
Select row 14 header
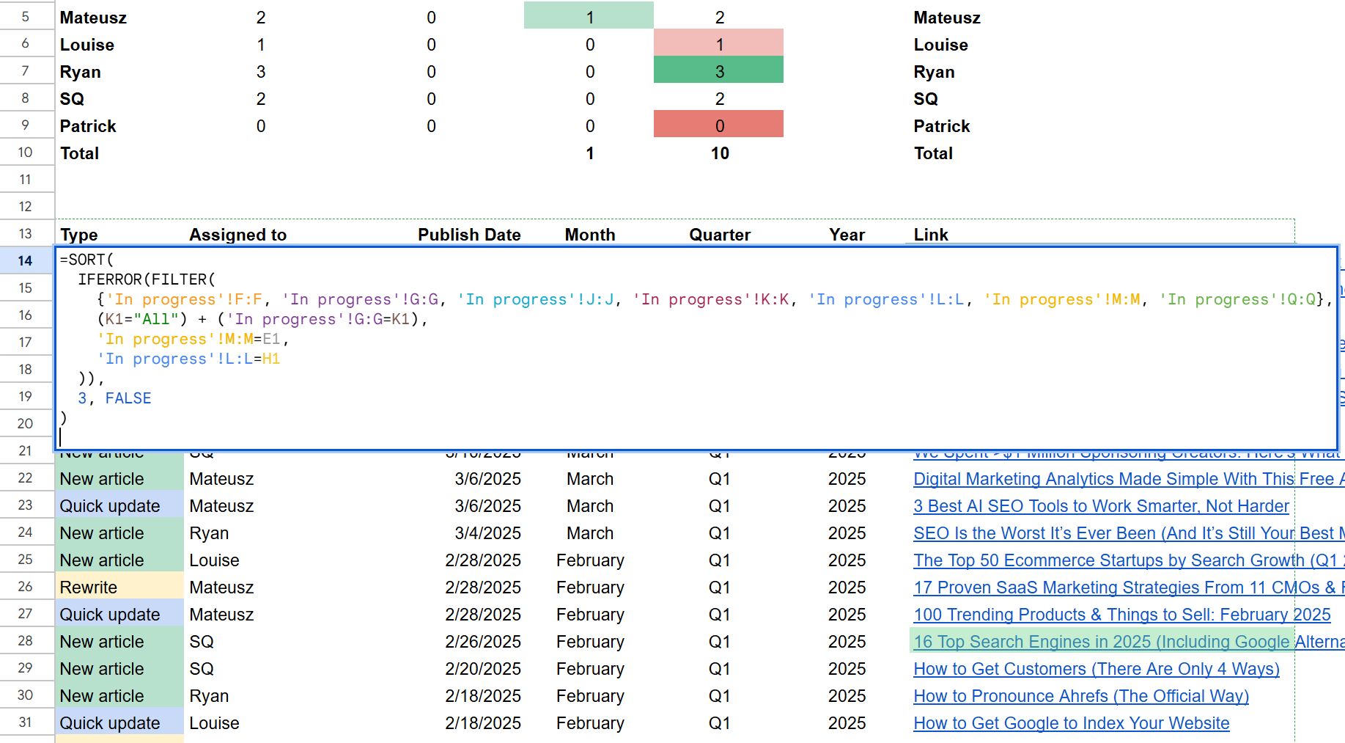(26, 260)
